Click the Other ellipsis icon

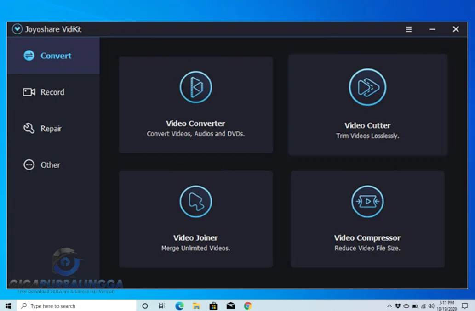[29, 165]
